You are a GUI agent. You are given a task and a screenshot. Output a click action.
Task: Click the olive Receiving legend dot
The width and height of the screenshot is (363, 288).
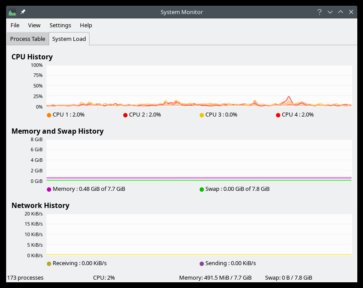49,264
